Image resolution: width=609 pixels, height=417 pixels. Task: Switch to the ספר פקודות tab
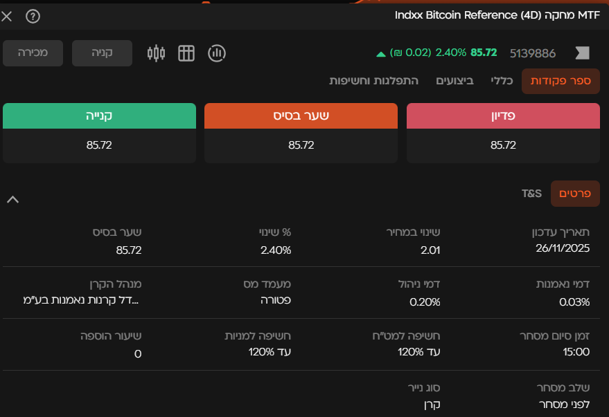coord(561,81)
